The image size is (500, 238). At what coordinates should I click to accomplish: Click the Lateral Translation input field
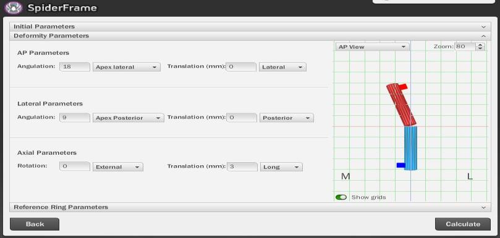pos(242,117)
